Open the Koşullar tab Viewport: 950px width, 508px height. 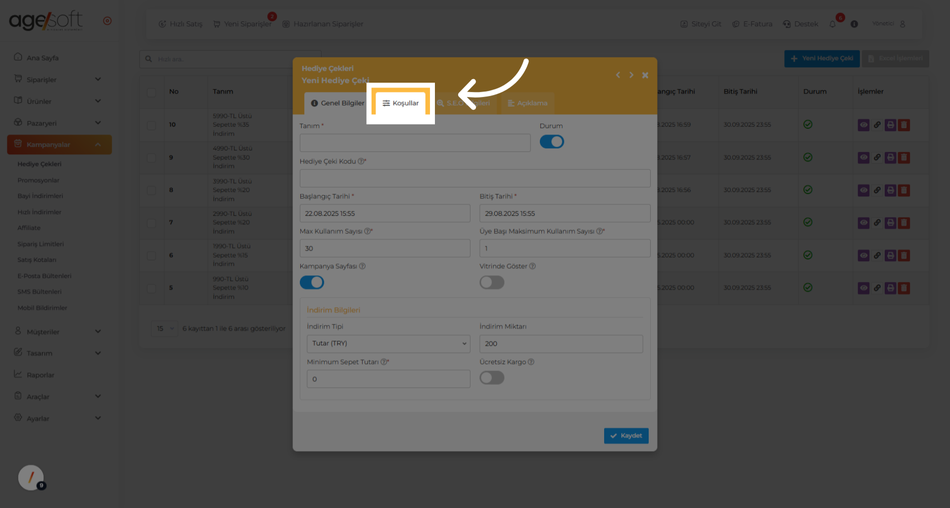(400, 103)
